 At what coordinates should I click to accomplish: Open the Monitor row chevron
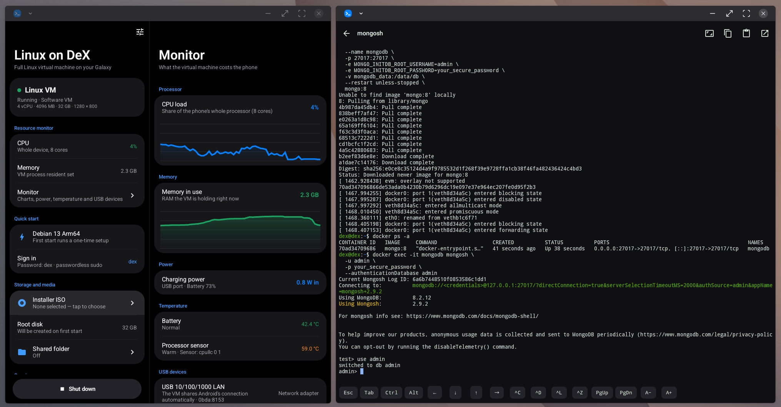(132, 195)
